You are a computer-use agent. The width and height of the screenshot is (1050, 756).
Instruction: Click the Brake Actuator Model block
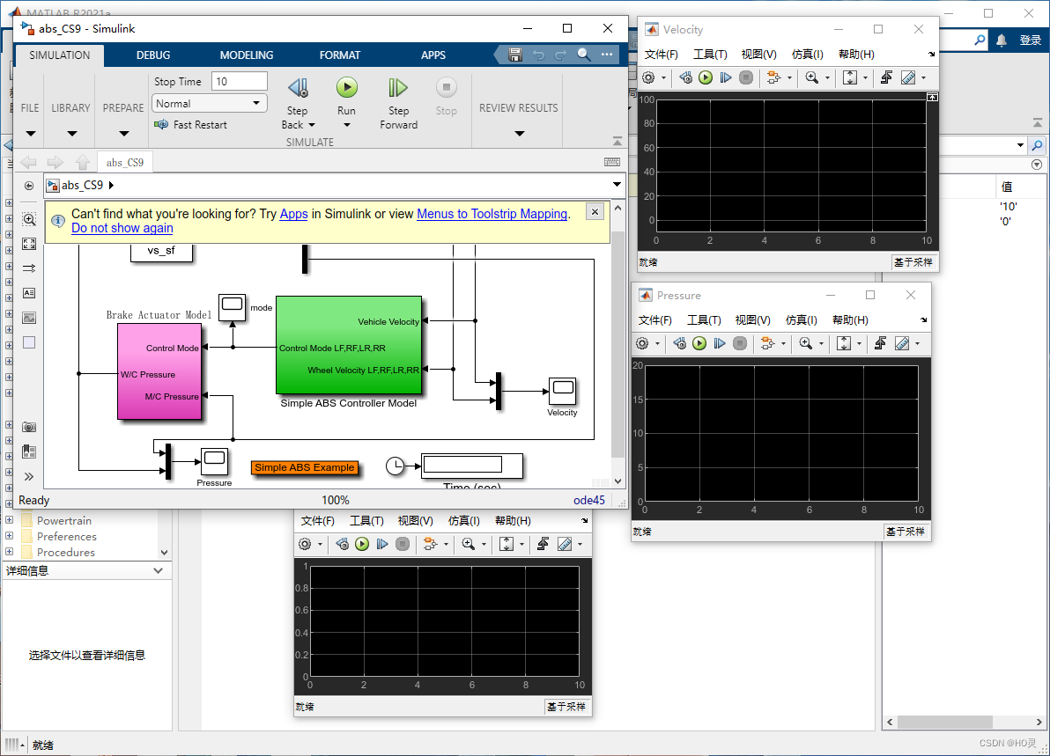(159, 372)
